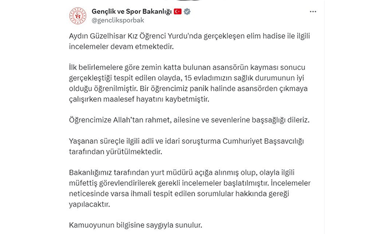Click the Turkish flag emoji beside the name

pyautogui.click(x=178, y=11)
